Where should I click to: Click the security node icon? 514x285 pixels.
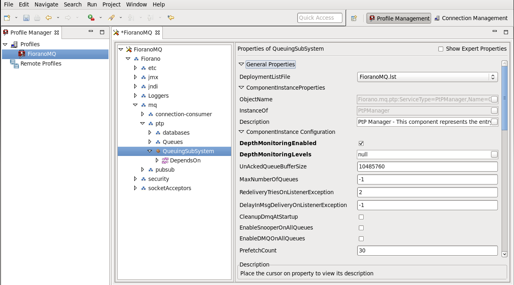tap(143, 179)
